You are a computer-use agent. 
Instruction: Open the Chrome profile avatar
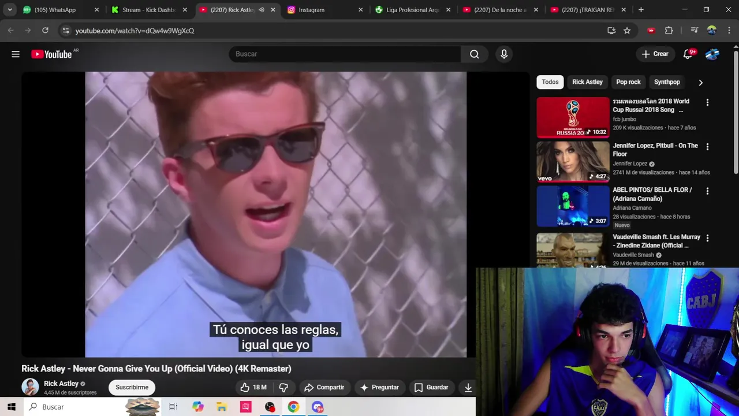click(712, 31)
